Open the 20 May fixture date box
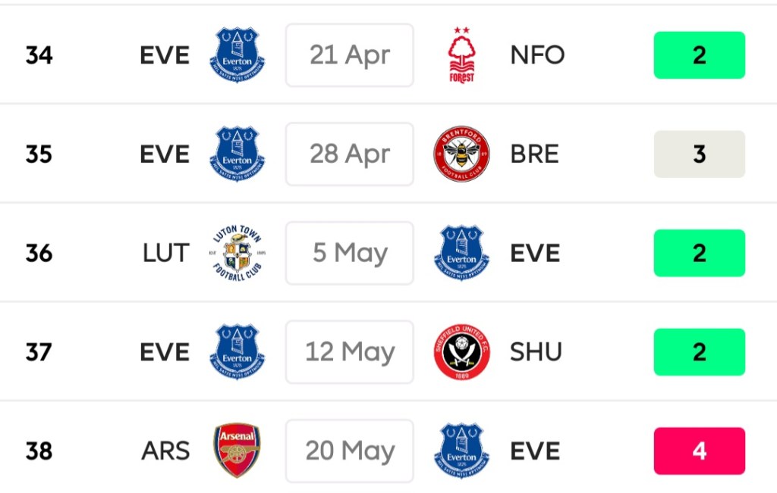This screenshot has height=493, width=777. 350,451
